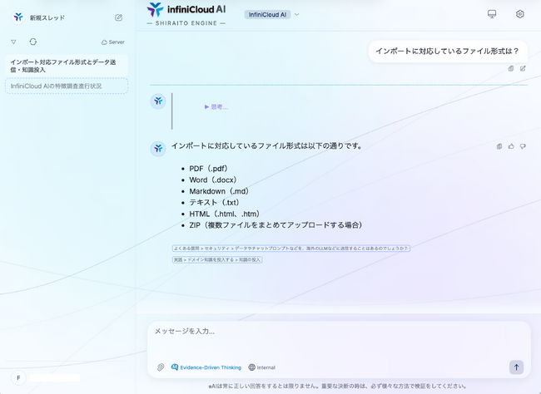Select the ZIP list item text
Viewport: 541px width, 394px height.
pyautogui.click(x=275, y=225)
